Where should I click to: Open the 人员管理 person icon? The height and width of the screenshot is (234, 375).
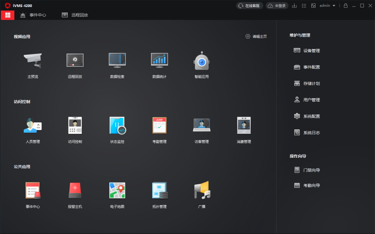click(33, 126)
